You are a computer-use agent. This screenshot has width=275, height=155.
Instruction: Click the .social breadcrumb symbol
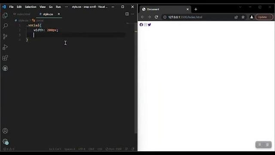pyautogui.click(x=38, y=21)
